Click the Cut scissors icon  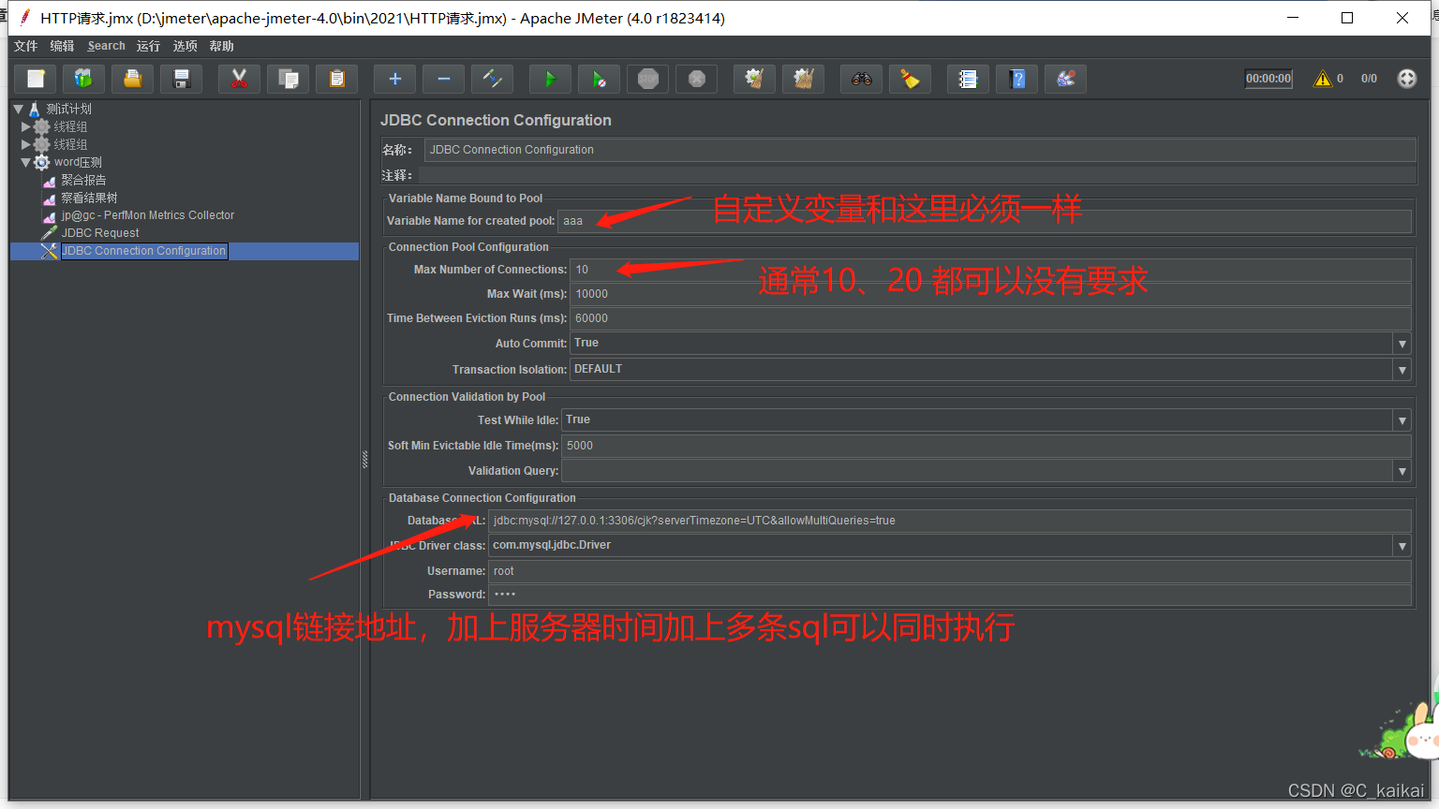240,80
